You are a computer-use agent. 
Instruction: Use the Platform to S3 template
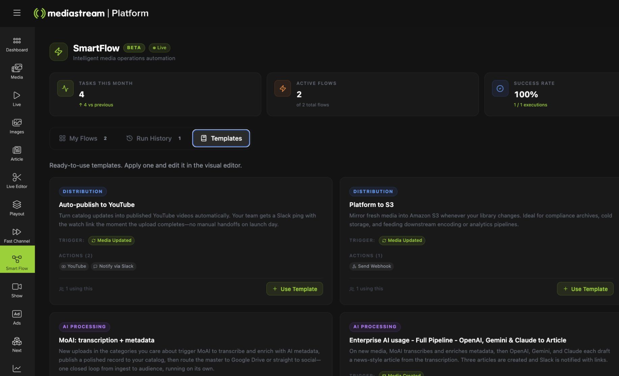[585, 289]
